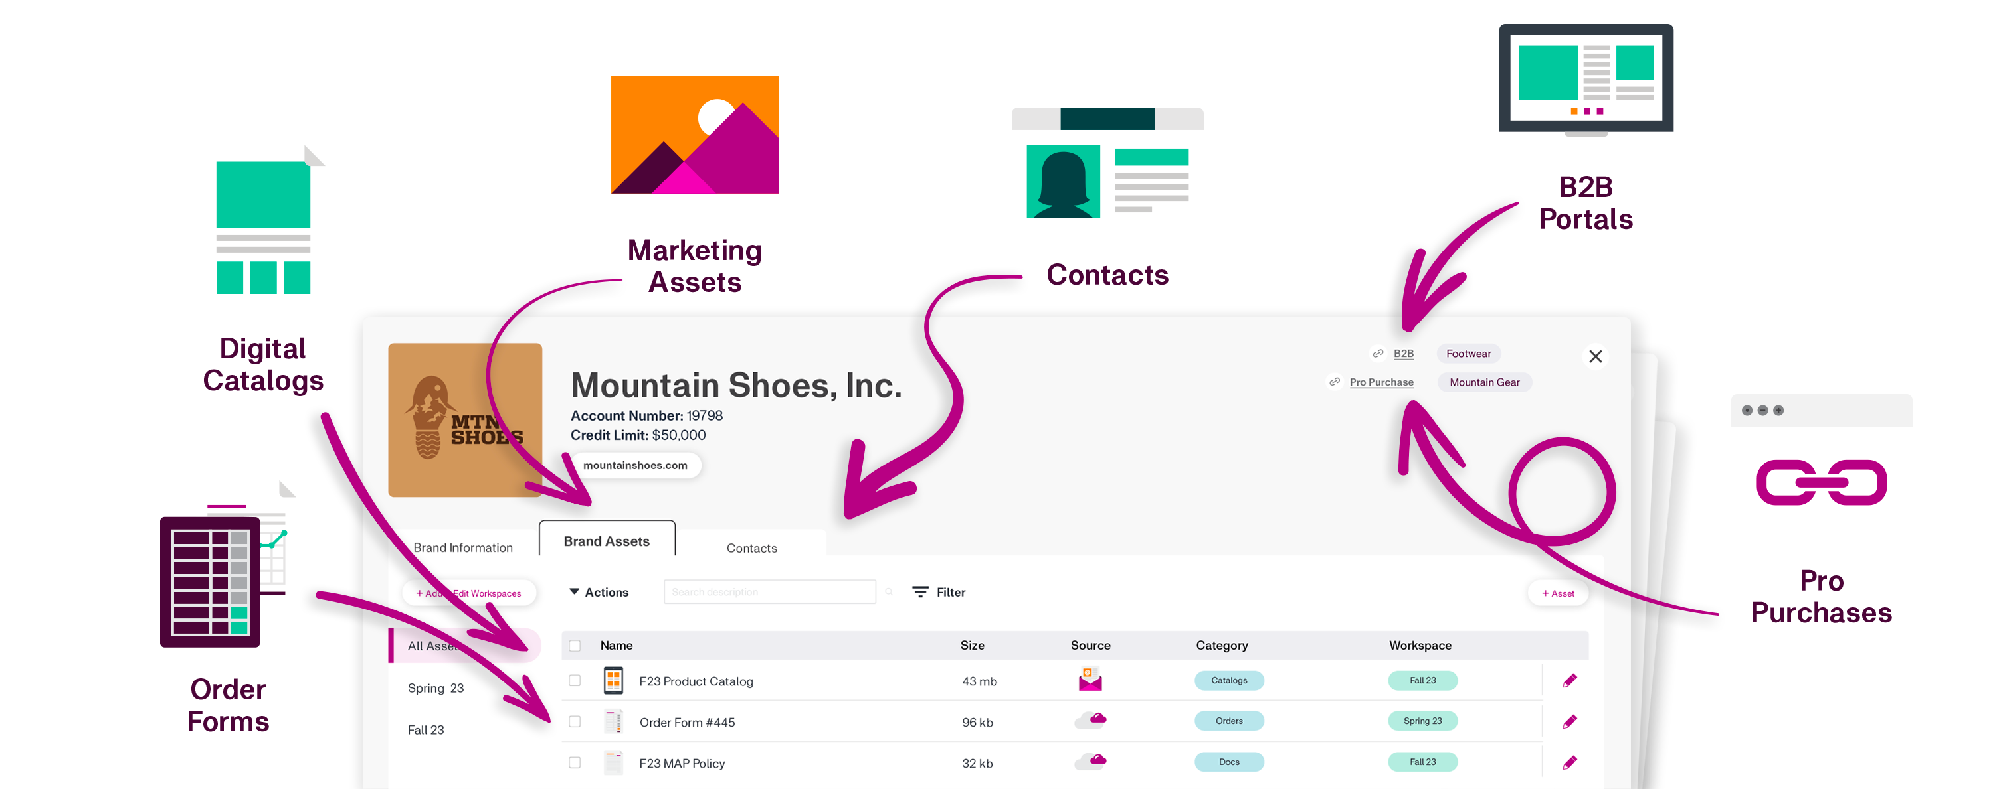Click the + Asset button

point(1557,593)
